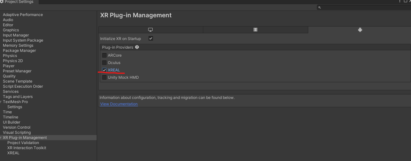Enable the Oculus plug-in checkbox
Image resolution: width=411 pixels, height=161 pixels.
[x=104, y=62]
